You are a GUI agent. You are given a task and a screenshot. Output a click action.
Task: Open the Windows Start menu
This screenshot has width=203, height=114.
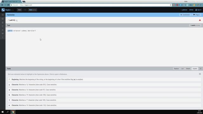(3, 112)
